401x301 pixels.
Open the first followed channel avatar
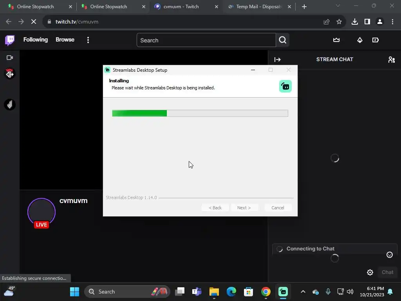point(10,74)
